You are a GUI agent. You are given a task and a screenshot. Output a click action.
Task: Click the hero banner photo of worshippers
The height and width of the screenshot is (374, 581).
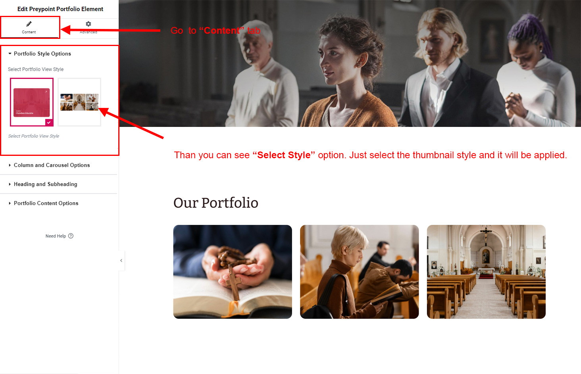(350, 63)
